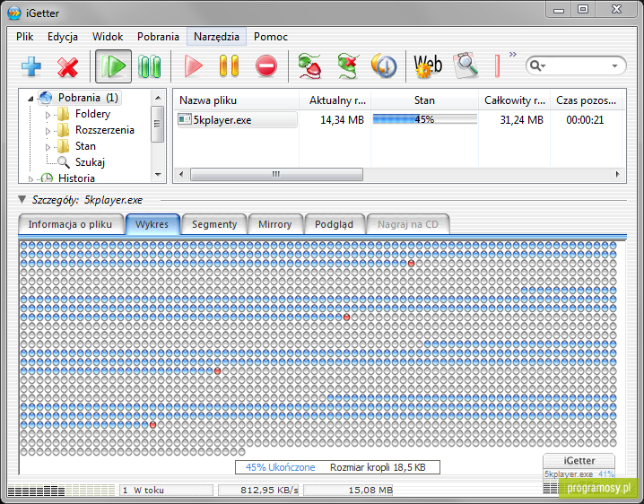Image resolution: width=644 pixels, height=504 pixels.
Task: Open the search field magnifier dropdown
Action: click(x=537, y=65)
